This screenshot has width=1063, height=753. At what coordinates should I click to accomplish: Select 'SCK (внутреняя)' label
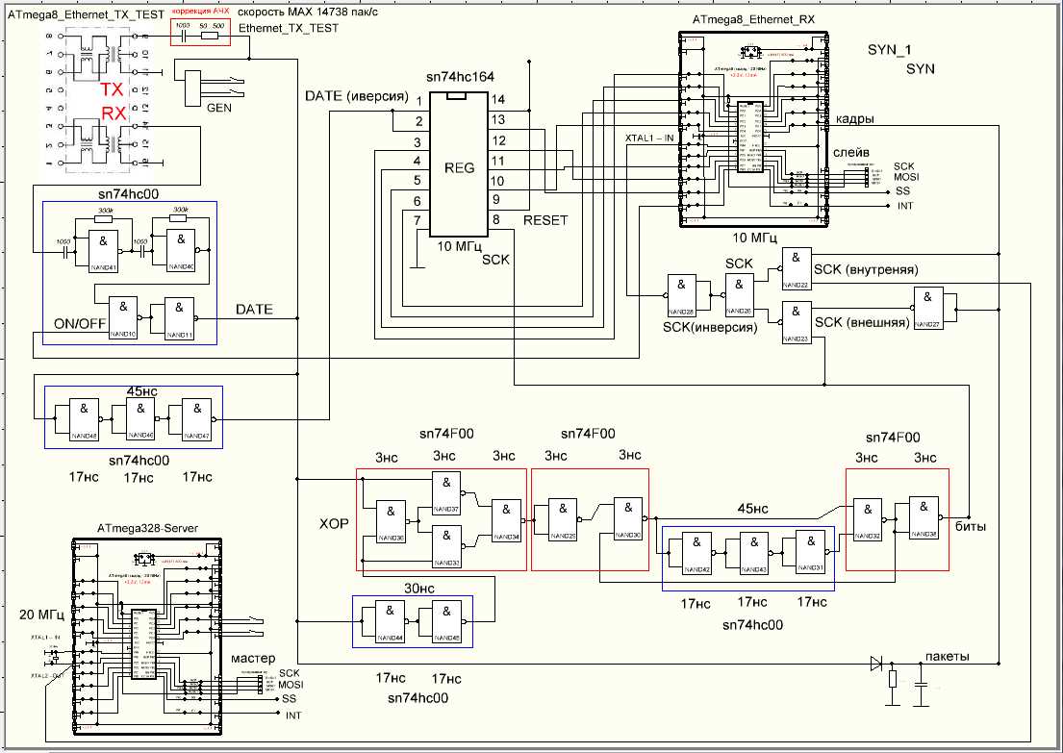867,269
